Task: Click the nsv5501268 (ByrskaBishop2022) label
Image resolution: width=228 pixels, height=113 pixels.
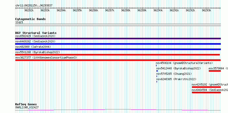Action: click(38, 52)
